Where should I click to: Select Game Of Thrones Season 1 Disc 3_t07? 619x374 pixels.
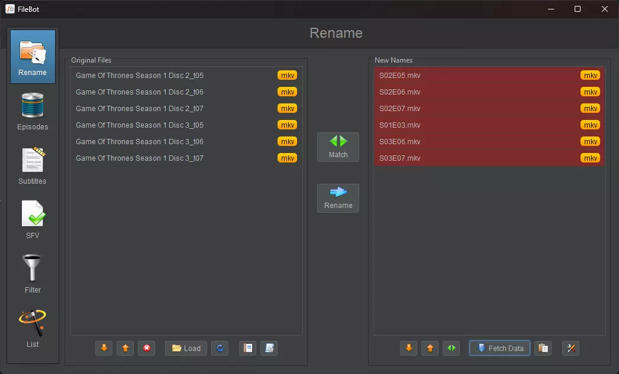pos(186,158)
